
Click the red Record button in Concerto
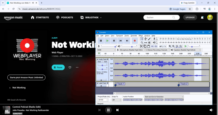point(135,41)
